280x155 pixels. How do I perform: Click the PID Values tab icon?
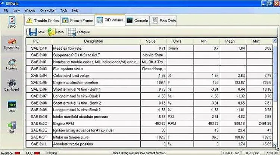99,20
